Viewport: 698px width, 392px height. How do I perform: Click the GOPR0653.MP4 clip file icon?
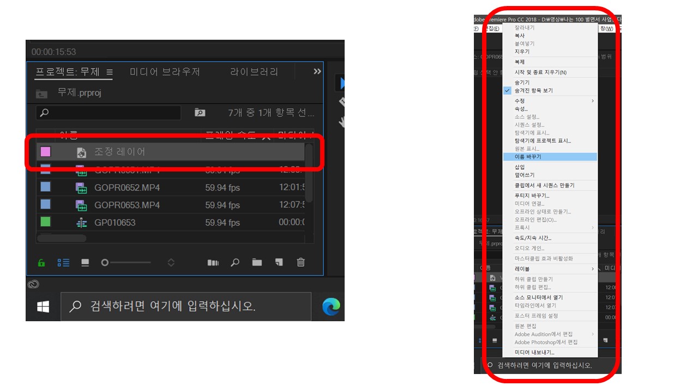point(81,205)
